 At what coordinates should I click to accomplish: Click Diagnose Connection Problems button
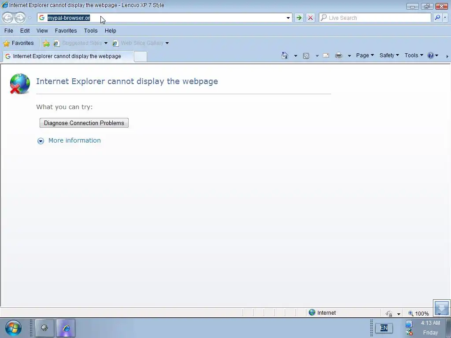pos(84,123)
